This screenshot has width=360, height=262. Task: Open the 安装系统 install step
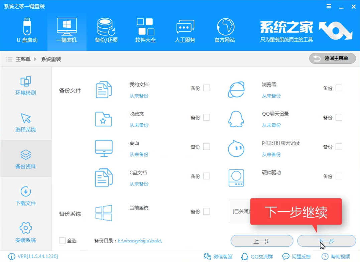(x=26, y=231)
